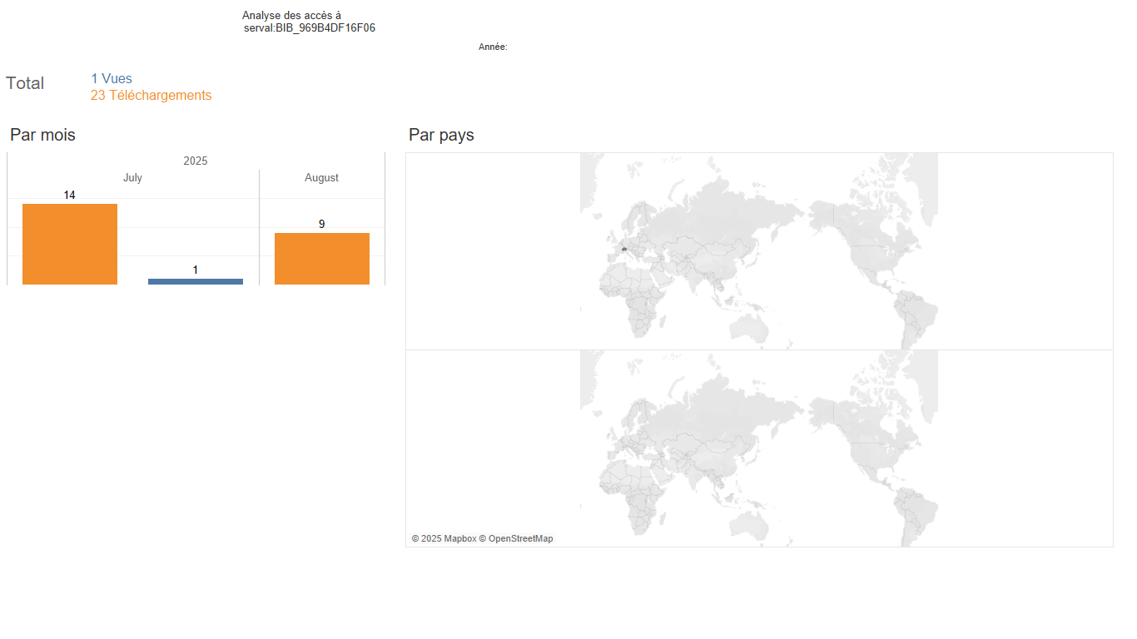This screenshot has height=639, width=1137.
Task: Click the dark highlighted country on the upper map
Action: pos(623,249)
